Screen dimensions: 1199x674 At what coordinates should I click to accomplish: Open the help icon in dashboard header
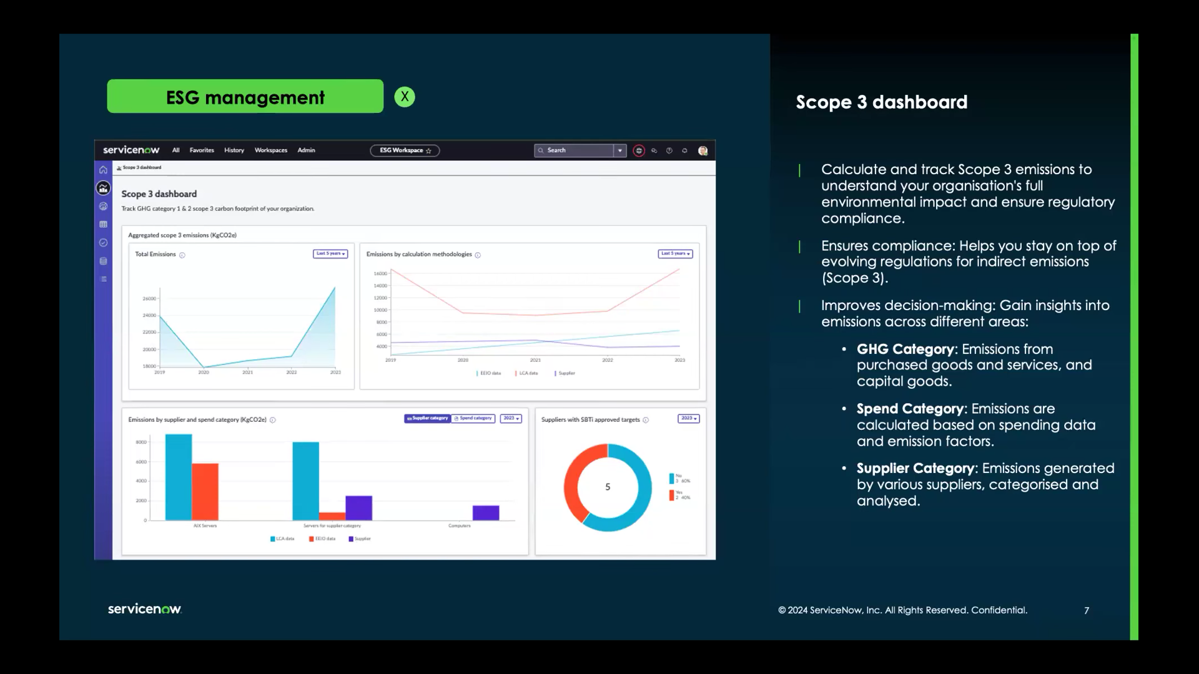669,150
